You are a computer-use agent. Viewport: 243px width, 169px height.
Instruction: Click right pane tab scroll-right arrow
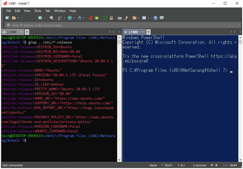click(x=235, y=32)
